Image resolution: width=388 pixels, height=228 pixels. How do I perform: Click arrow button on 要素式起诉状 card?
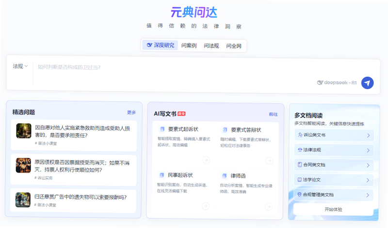206,160
